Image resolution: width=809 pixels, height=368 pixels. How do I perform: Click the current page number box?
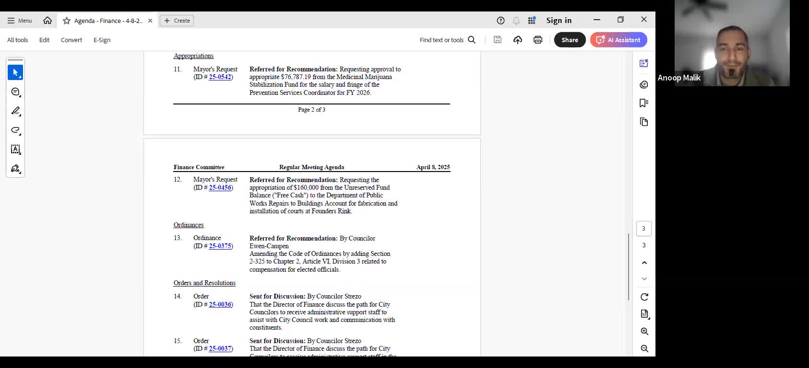[643, 229]
